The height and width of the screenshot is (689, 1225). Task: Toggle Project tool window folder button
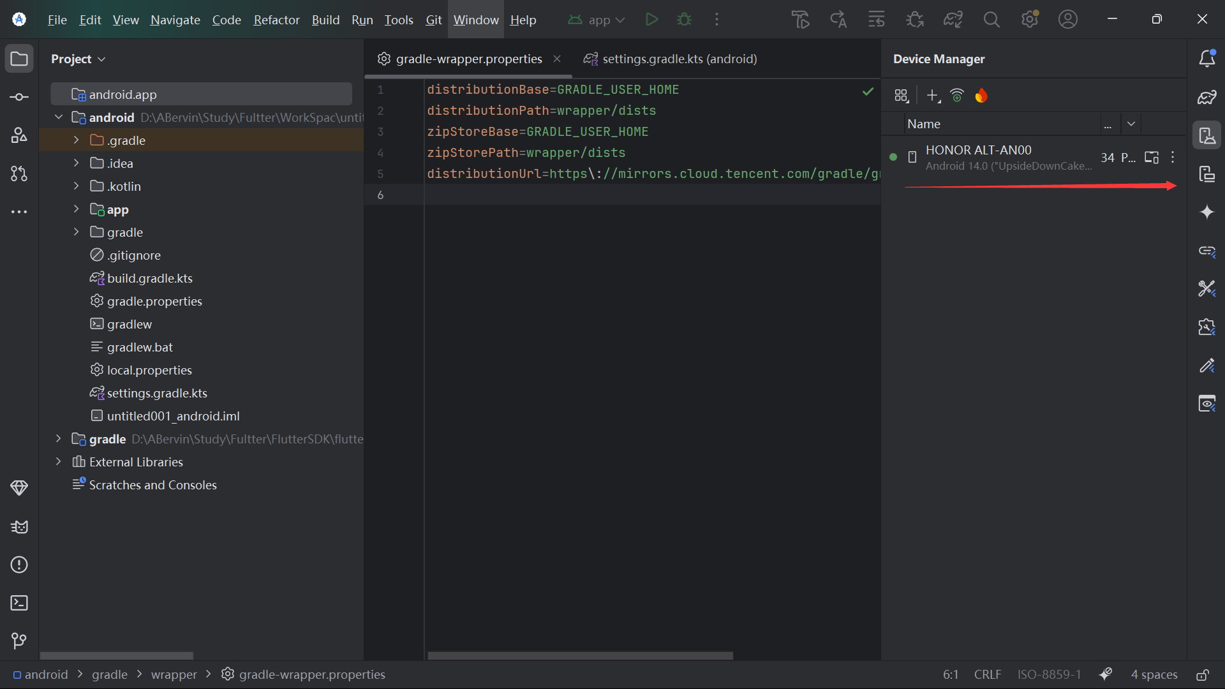(19, 59)
